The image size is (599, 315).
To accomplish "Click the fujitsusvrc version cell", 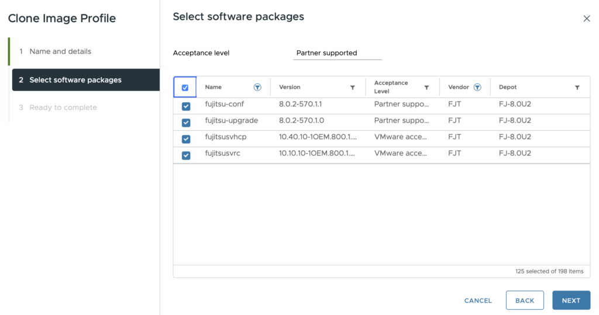I will coord(317,154).
